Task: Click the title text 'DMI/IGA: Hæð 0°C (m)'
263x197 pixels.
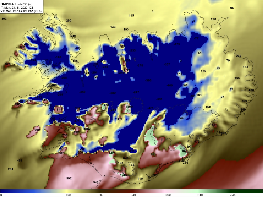Action: (16, 4)
